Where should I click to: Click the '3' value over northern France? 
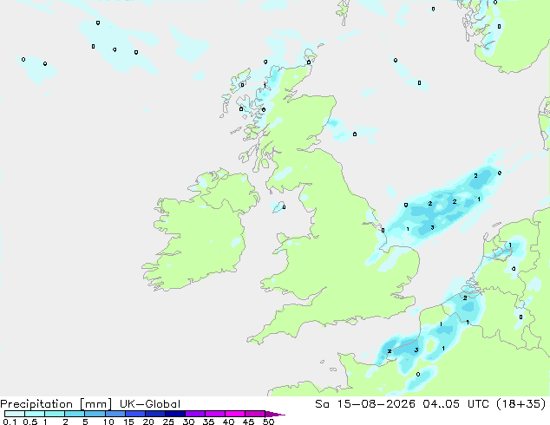(x=416, y=350)
